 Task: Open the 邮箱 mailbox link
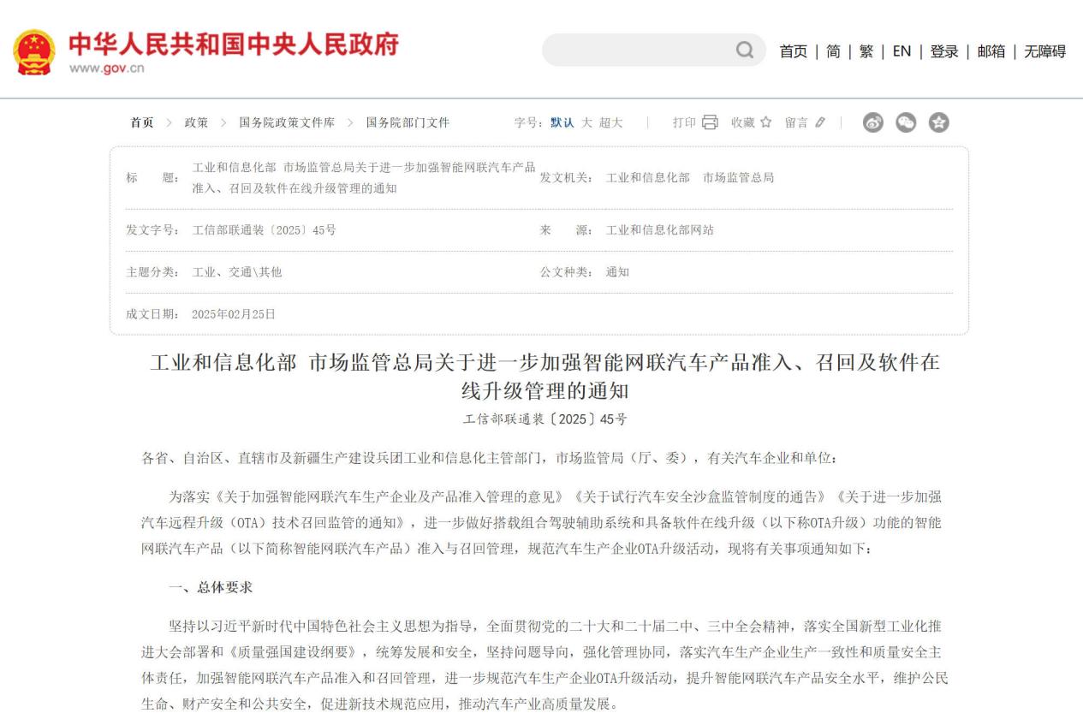pyautogui.click(x=991, y=51)
